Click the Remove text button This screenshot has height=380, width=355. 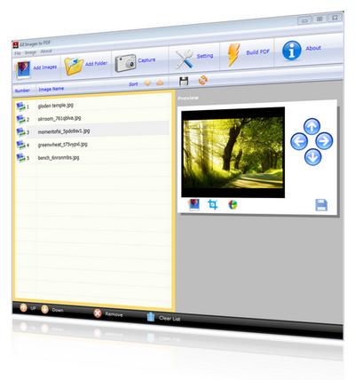point(114,314)
